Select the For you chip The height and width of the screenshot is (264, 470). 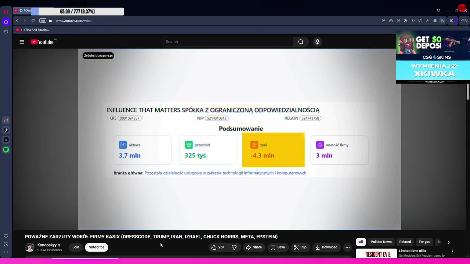click(424, 242)
